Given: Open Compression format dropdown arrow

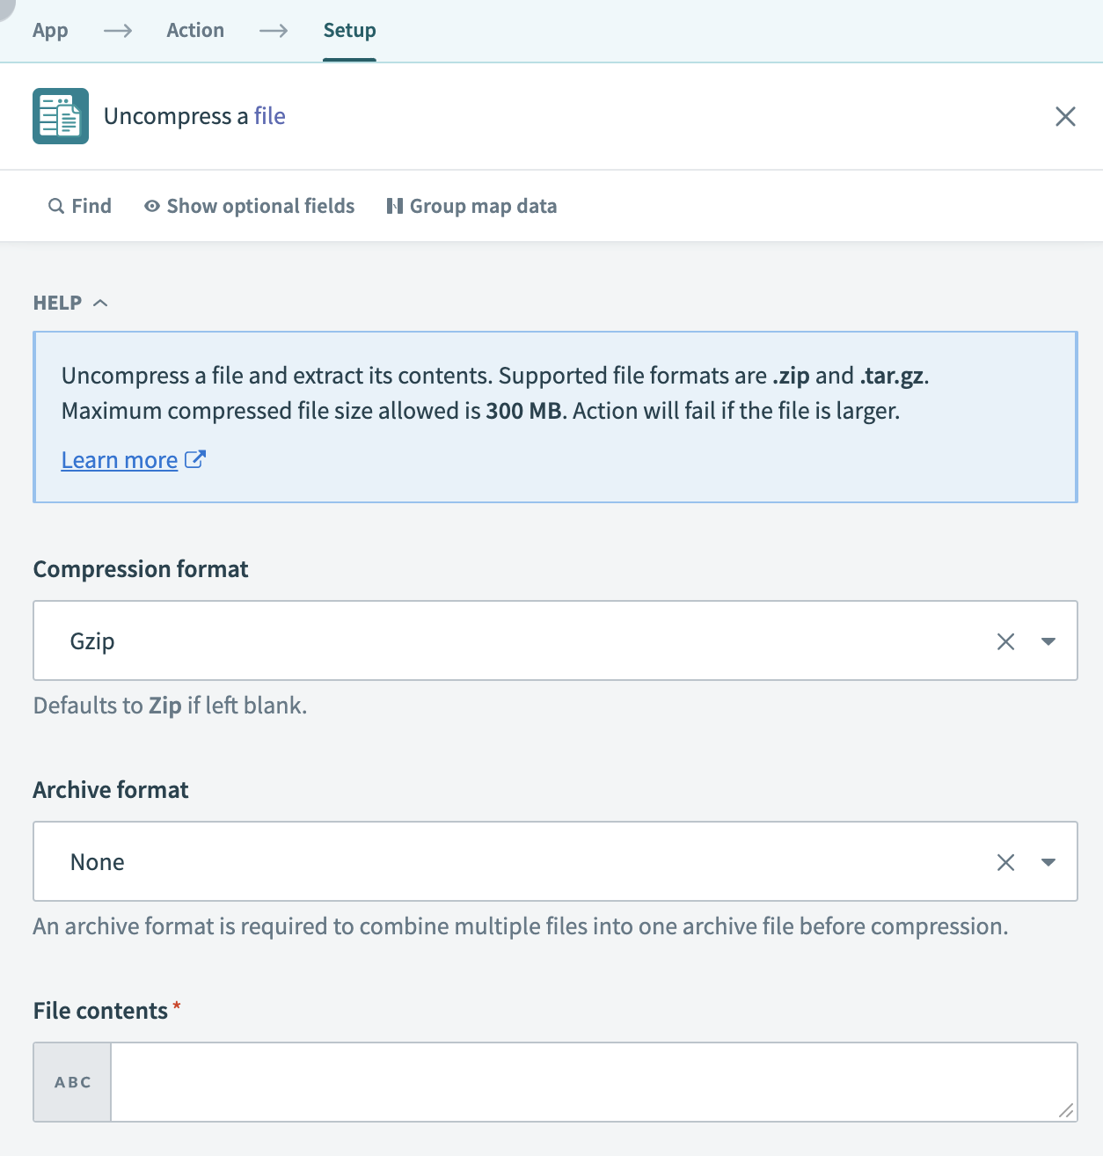Looking at the screenshot, I should tap(1048, 641).
